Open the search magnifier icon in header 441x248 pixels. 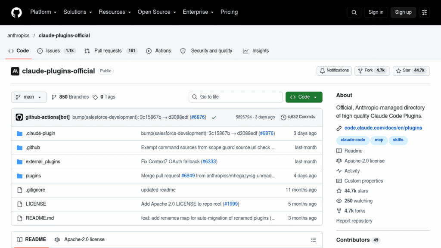pos(354,12)
